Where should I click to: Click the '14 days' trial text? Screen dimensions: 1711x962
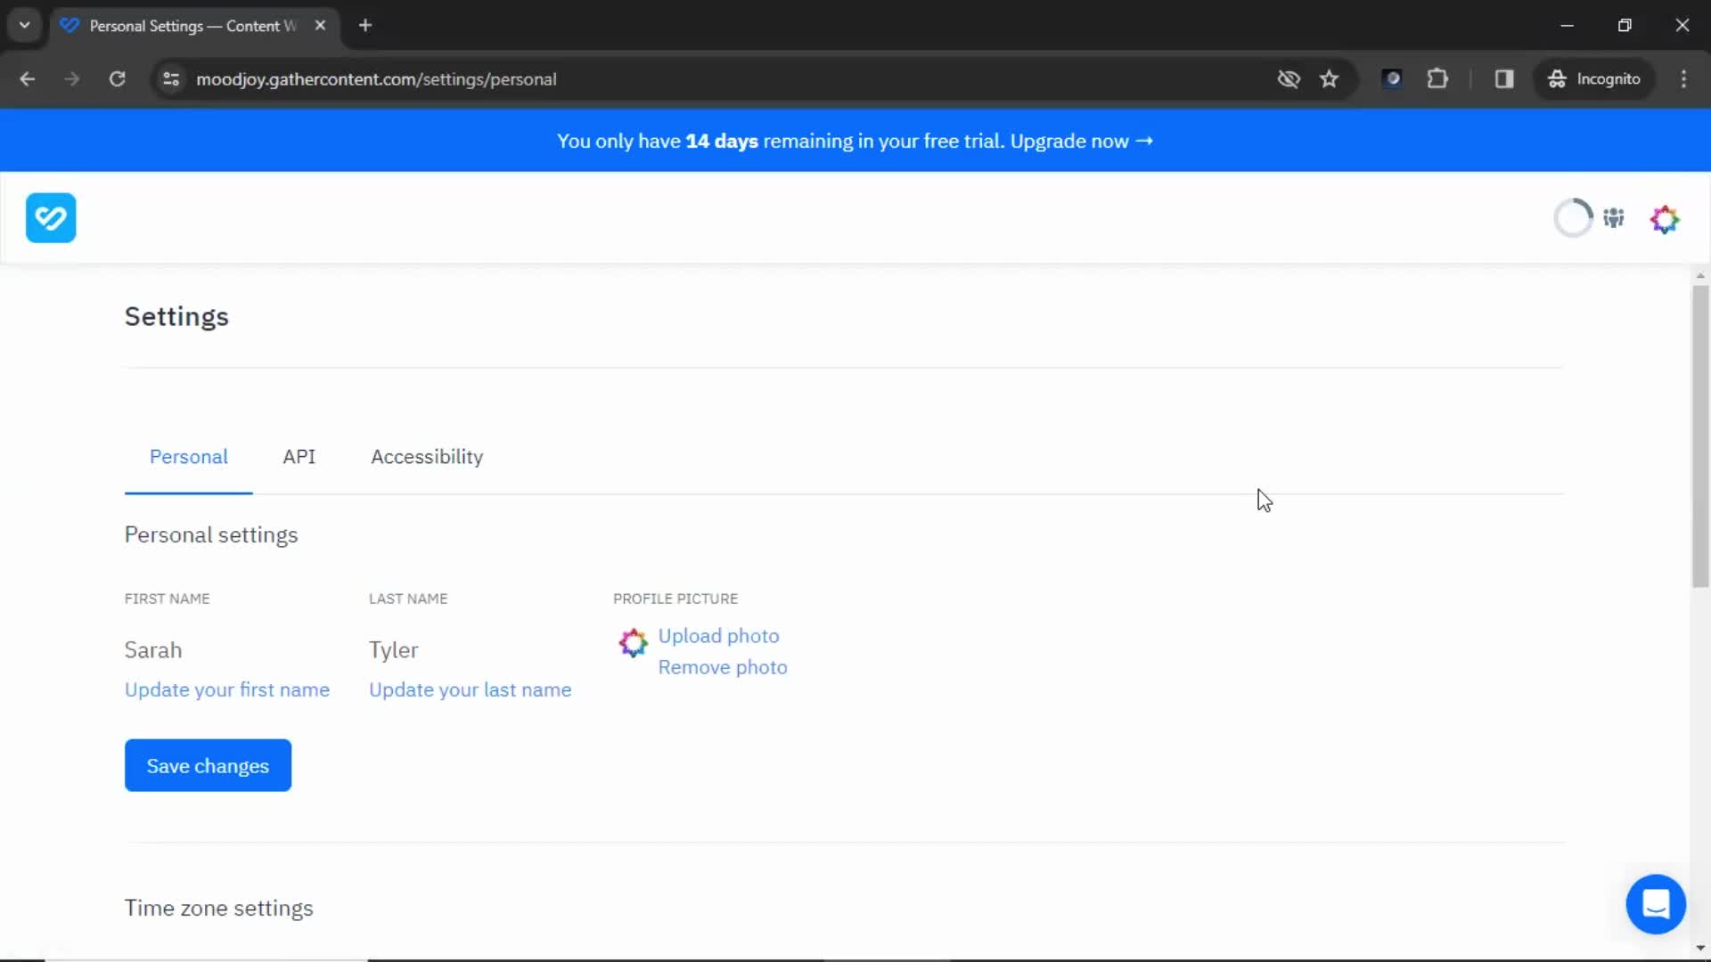coord(722,141)
